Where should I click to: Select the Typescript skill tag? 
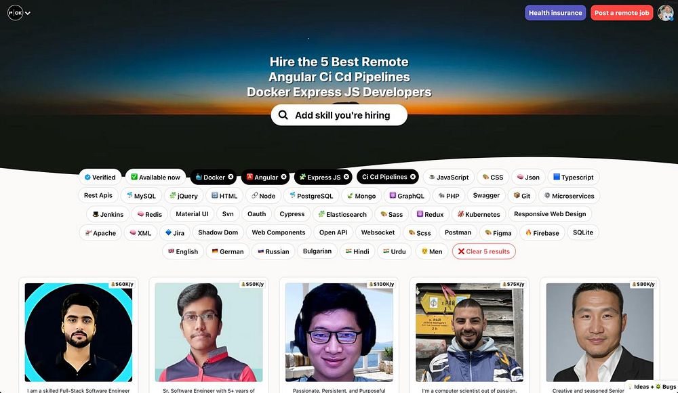click(574, 178)
